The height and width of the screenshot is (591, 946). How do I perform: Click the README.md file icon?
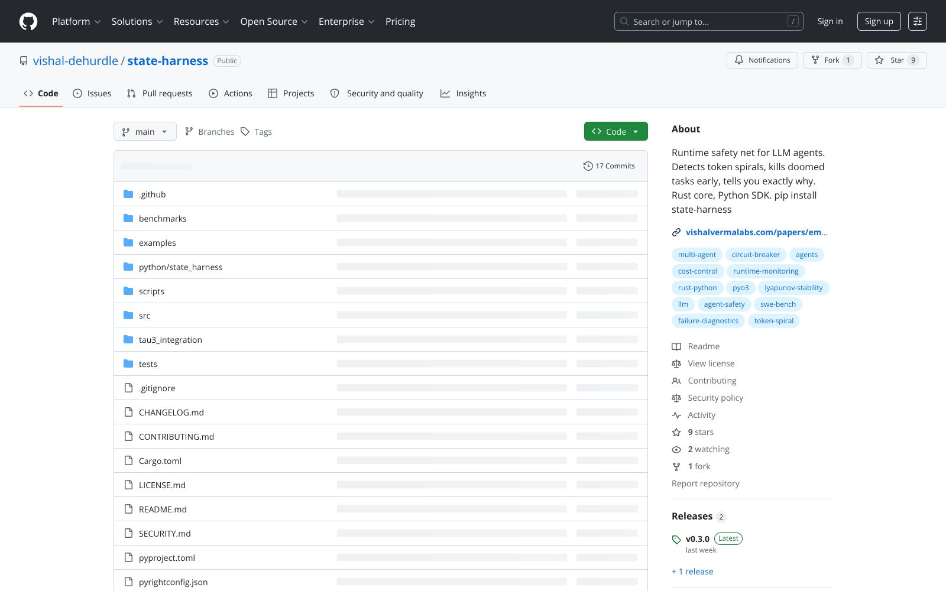point(128,509)
